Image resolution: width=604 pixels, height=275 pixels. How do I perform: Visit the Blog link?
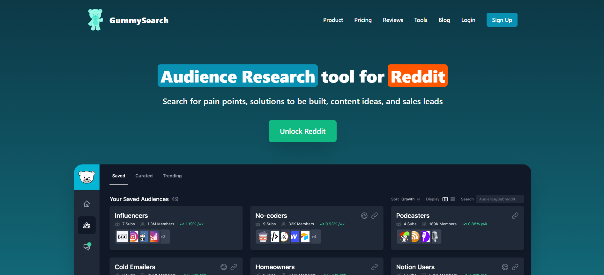point(444,20)
